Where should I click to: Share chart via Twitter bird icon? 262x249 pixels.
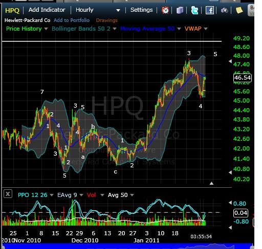[194, 10]
